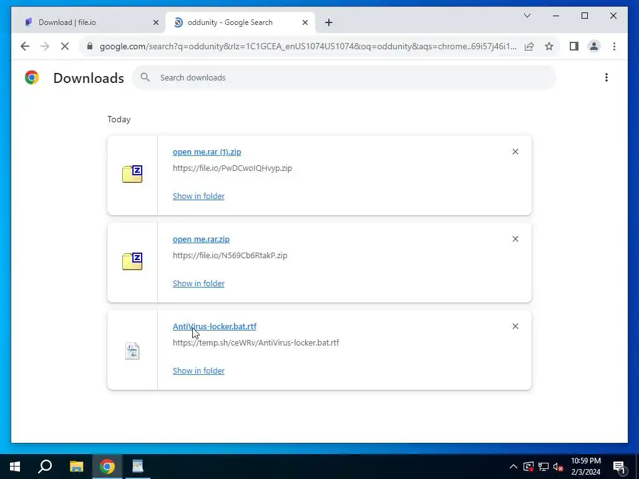Switch to the Download | file.io tab
Viewport: 639px width, 479px height.
click(87, 22)
